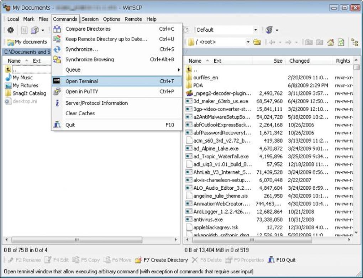Click the F5 Copy button

86,260
